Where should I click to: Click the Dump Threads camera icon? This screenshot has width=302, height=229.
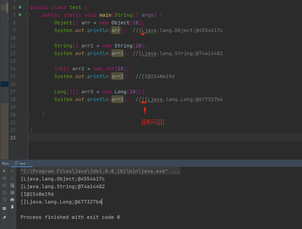[4, 185]
